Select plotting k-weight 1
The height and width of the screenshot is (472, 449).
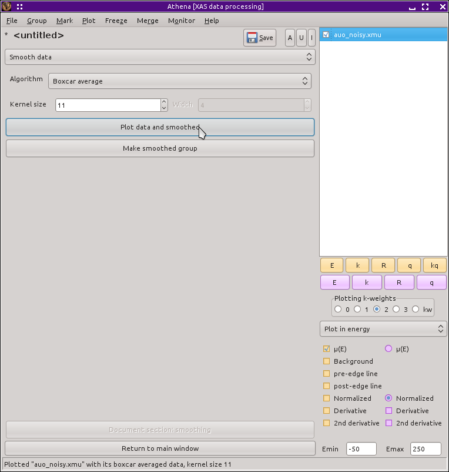(x=357, y=309)
